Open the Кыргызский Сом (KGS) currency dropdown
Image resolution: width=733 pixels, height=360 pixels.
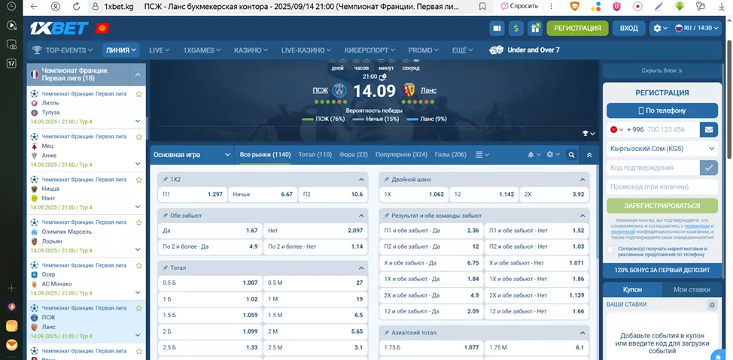pos(662,149)
